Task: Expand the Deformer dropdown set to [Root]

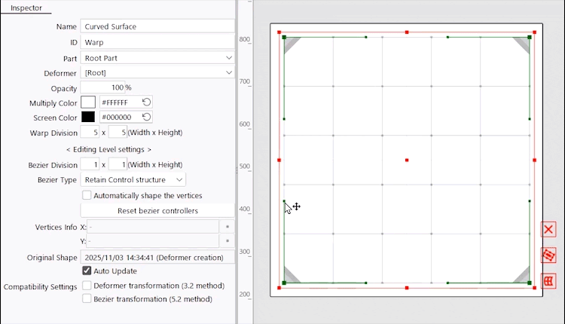Action: click(157, 72)
